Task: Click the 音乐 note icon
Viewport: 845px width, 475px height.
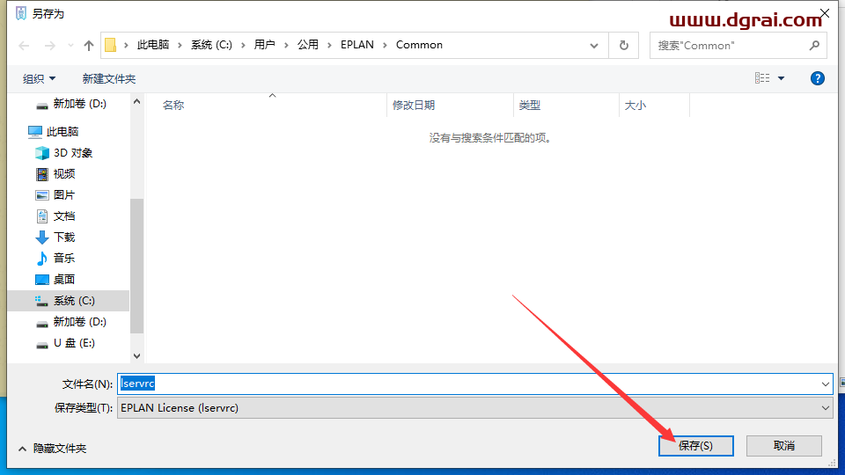Action: coord(42,259)
